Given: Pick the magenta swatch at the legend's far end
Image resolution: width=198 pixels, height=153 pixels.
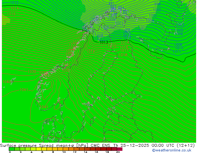Looking at the screenshot, I should (120, 149).
